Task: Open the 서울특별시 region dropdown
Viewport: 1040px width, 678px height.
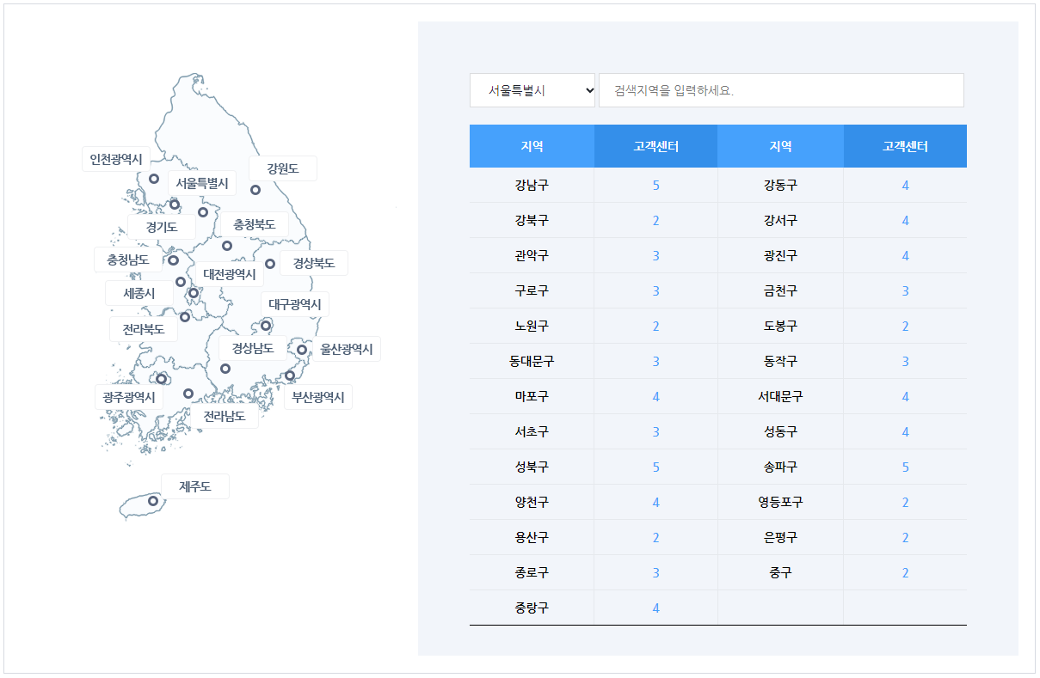Action: pos(532,89)
